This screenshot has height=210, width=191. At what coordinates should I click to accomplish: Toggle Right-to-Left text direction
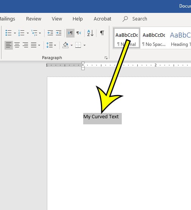79,33
